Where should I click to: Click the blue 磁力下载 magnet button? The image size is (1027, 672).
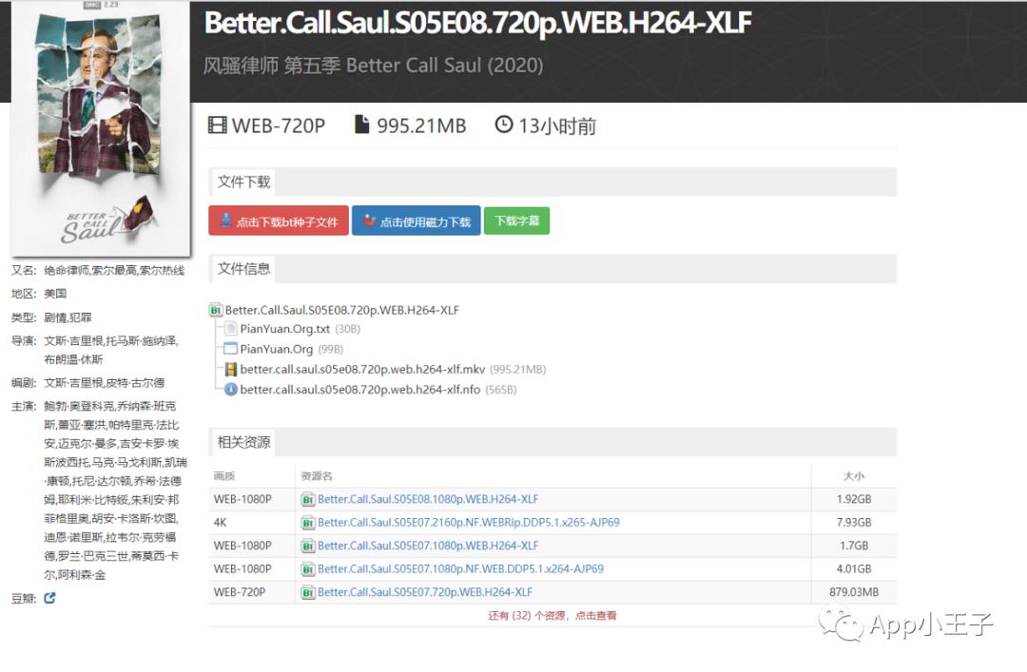pos(416,221)
